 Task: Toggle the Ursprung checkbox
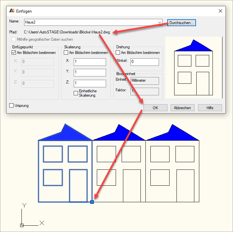click(12, 106)
